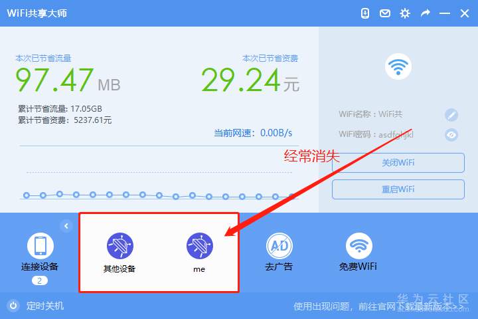Click the 97.47 MB saved traffic value

pos(68,80)
